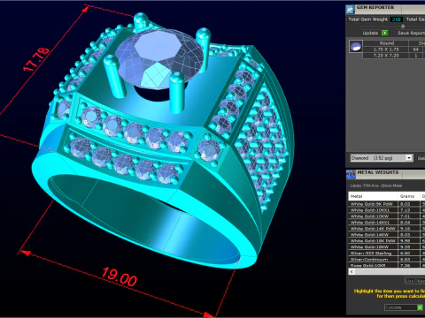The image size is (425, 318).
Task: Click the Round column header in gem table
Action: [x=386, y=43]
